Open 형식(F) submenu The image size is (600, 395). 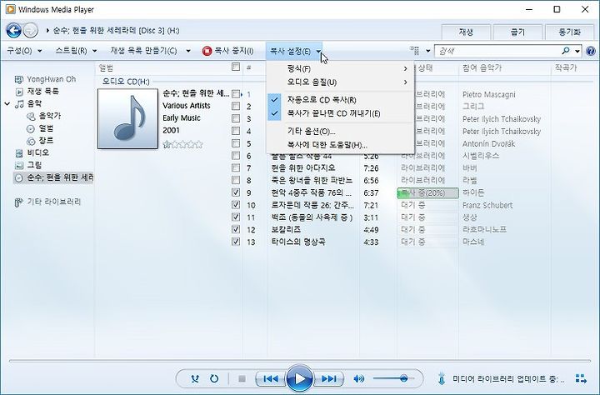(341, 68)
